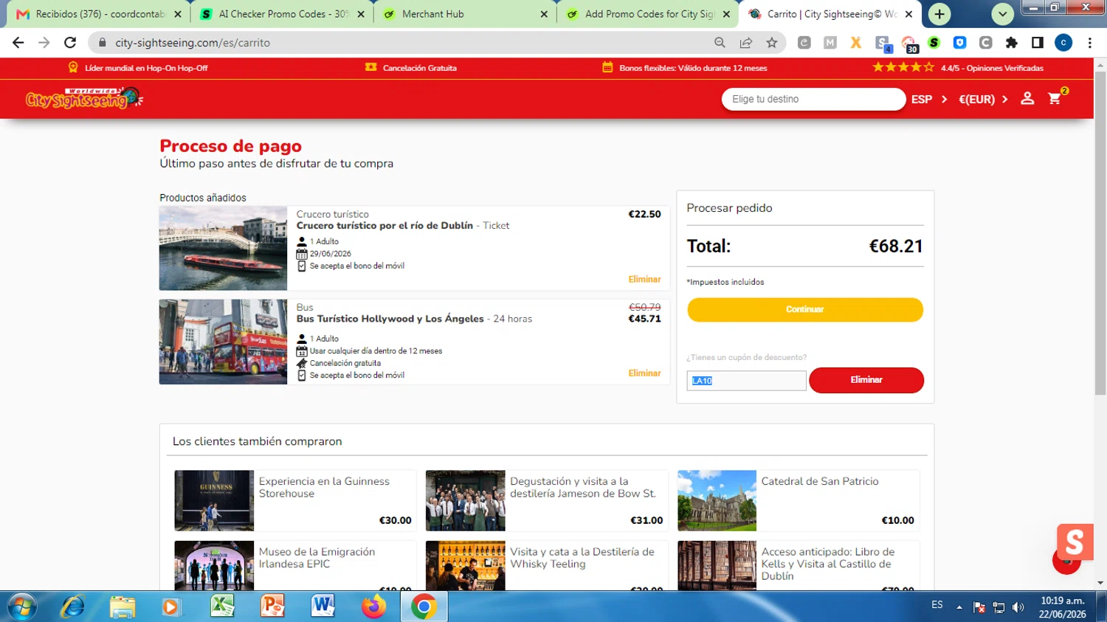Expand the ESP language selector
The image size is (1107, 622).
click(929, 99)
